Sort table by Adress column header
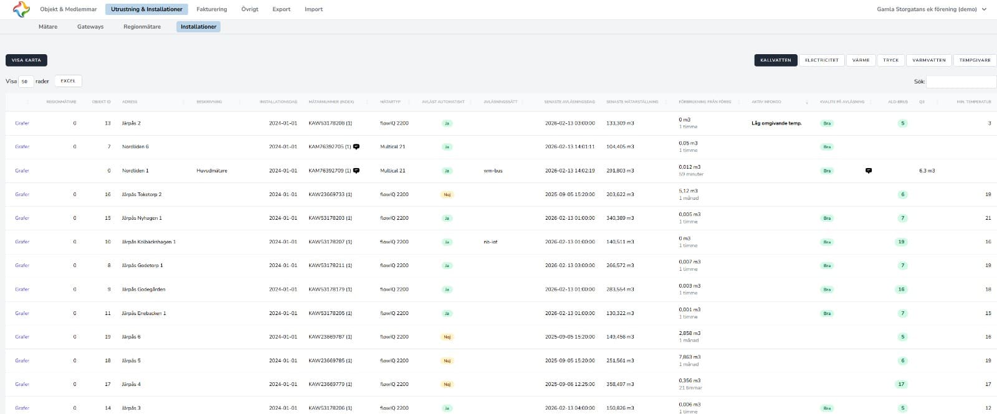This screenshot has height=414, width=997. 130,102
